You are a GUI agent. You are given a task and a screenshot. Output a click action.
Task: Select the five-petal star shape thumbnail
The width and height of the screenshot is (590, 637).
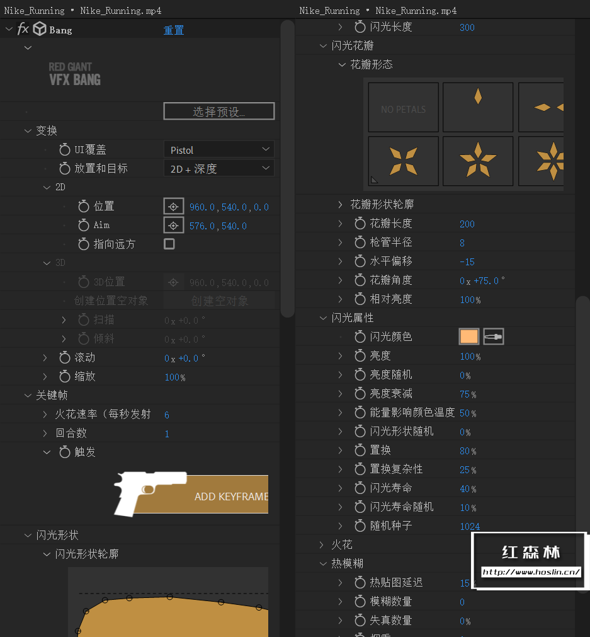pos(478,161)
